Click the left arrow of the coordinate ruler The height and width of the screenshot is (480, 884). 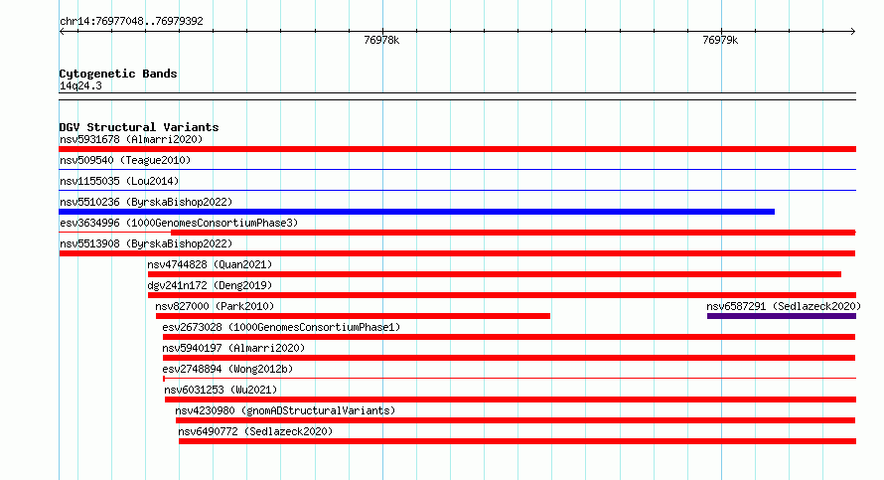(62, 32)
